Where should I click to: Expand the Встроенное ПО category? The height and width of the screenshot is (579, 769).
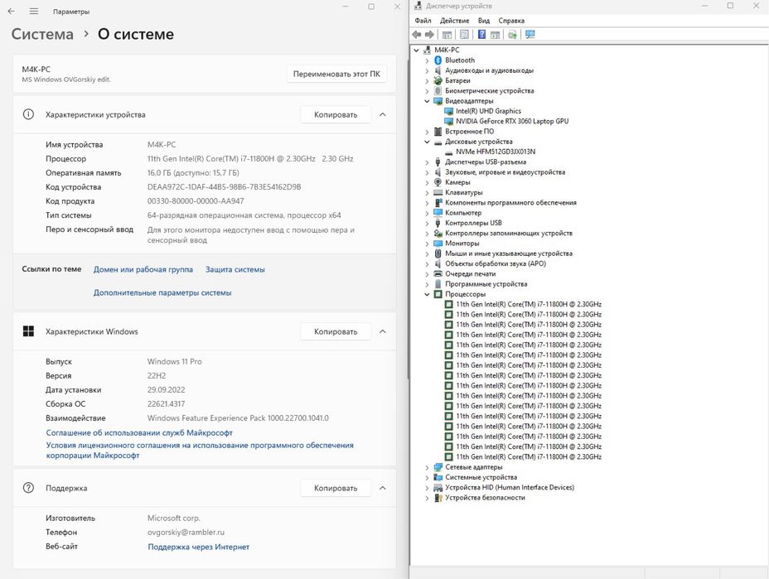coord(427,132)
